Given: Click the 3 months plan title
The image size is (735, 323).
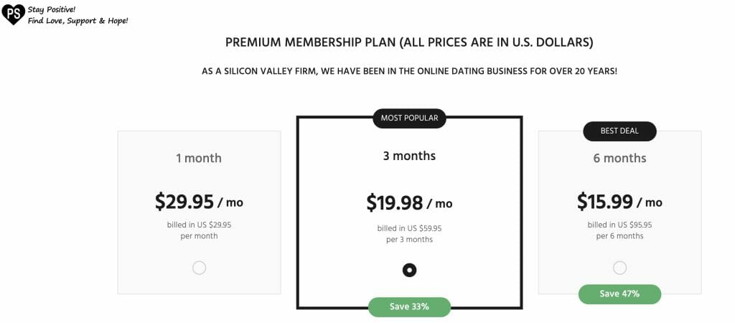Looking at the screenshot, I should [x=409, y=156].
